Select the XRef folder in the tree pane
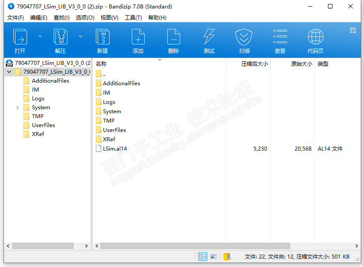 tap(38, 134)
